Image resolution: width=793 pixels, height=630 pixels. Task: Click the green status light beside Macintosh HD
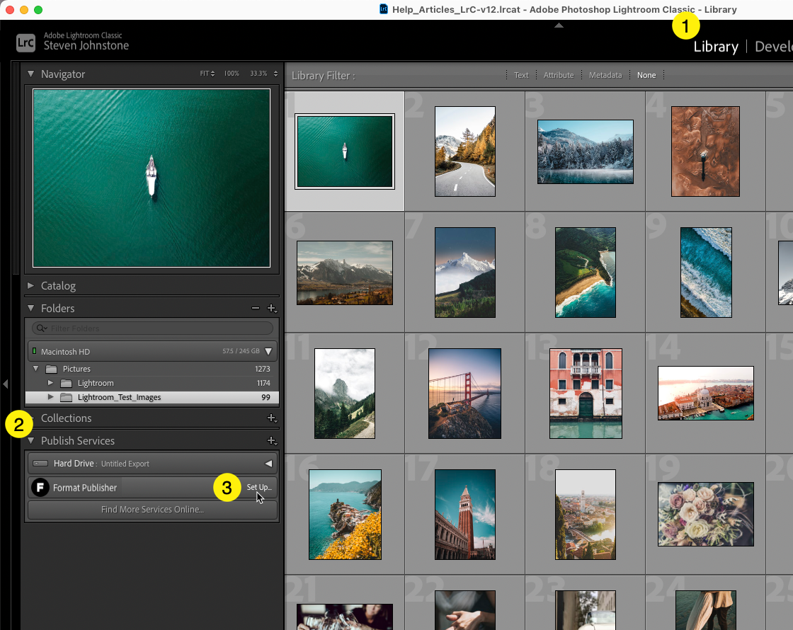35,351
